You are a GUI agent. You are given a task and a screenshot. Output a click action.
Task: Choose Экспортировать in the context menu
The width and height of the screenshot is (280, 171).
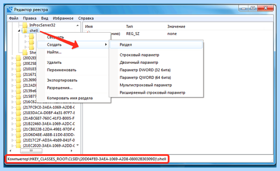coord(62,80)
